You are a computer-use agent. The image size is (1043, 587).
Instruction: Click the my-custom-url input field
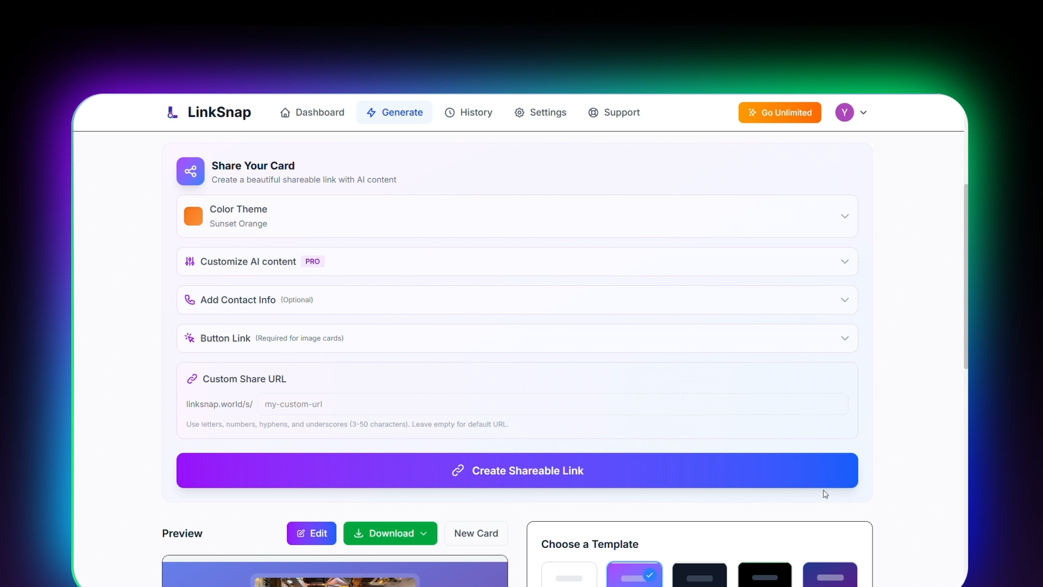[x=551, y=404]
